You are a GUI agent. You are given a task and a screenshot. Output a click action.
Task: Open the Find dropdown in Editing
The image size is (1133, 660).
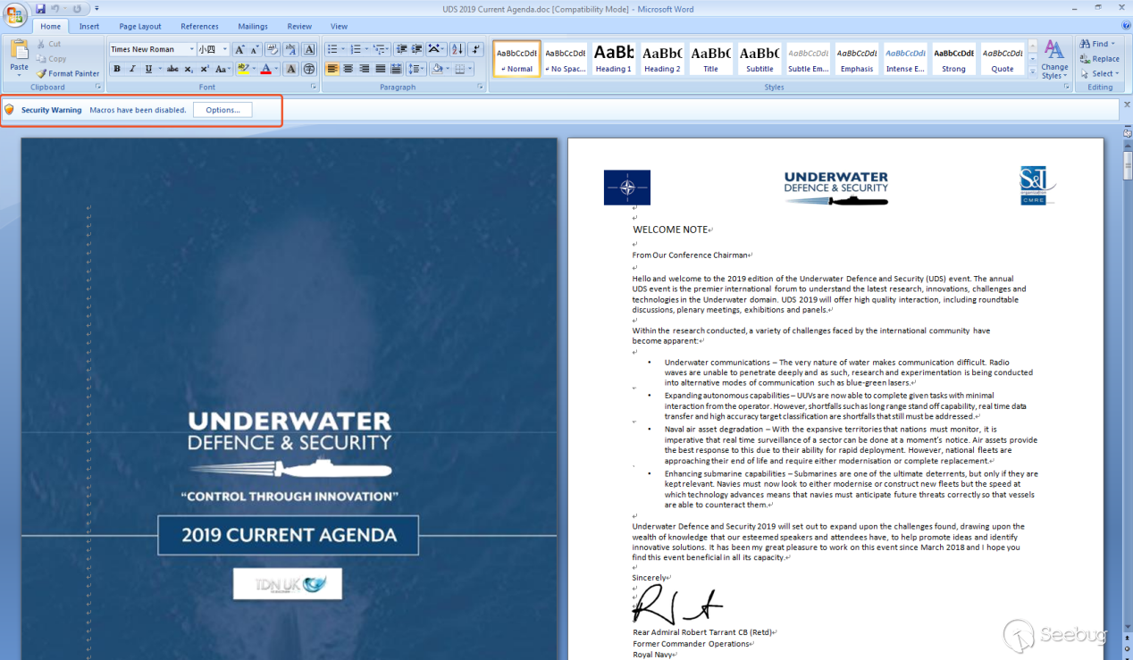1098,44
